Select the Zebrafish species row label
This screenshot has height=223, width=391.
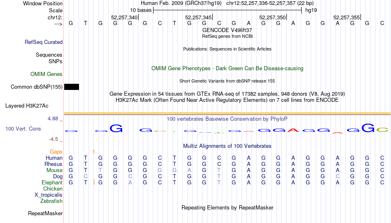pyautogui.click(x=51, y=201)
